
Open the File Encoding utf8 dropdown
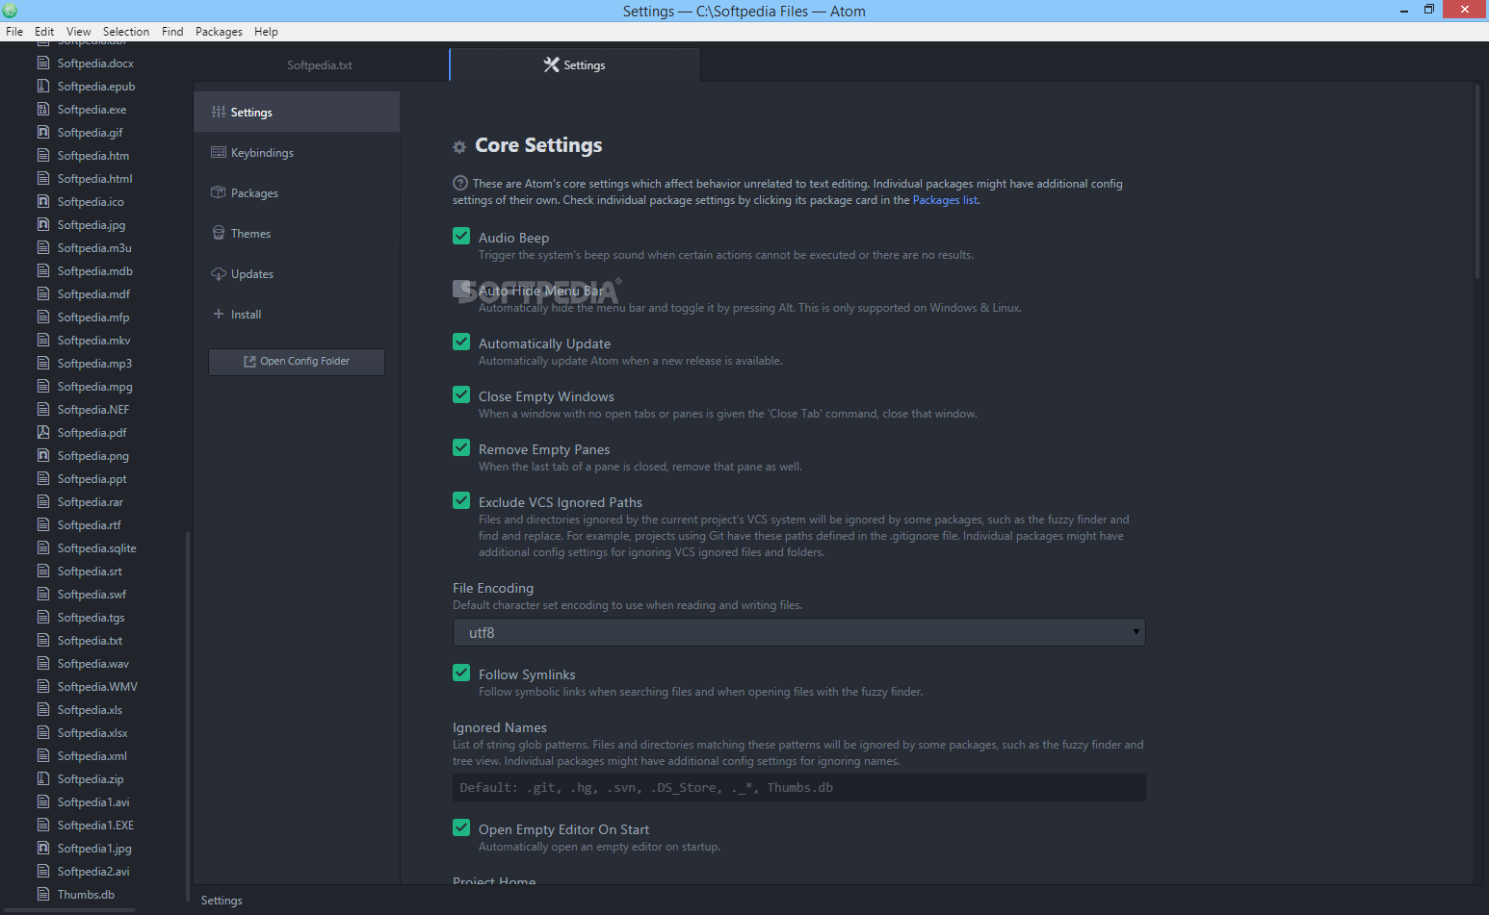[798, 632]
